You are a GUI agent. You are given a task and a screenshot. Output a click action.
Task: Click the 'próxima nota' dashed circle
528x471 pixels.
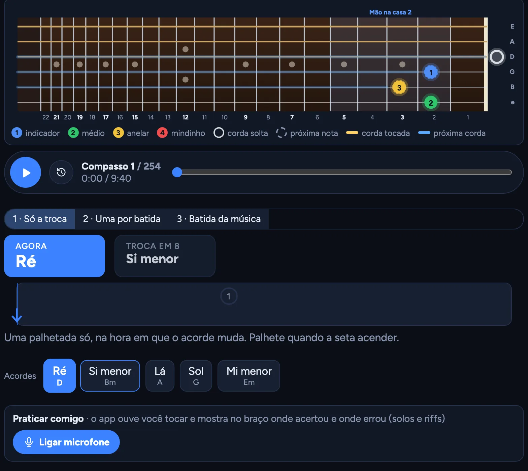pyautogui.click(x=281, y=133)
